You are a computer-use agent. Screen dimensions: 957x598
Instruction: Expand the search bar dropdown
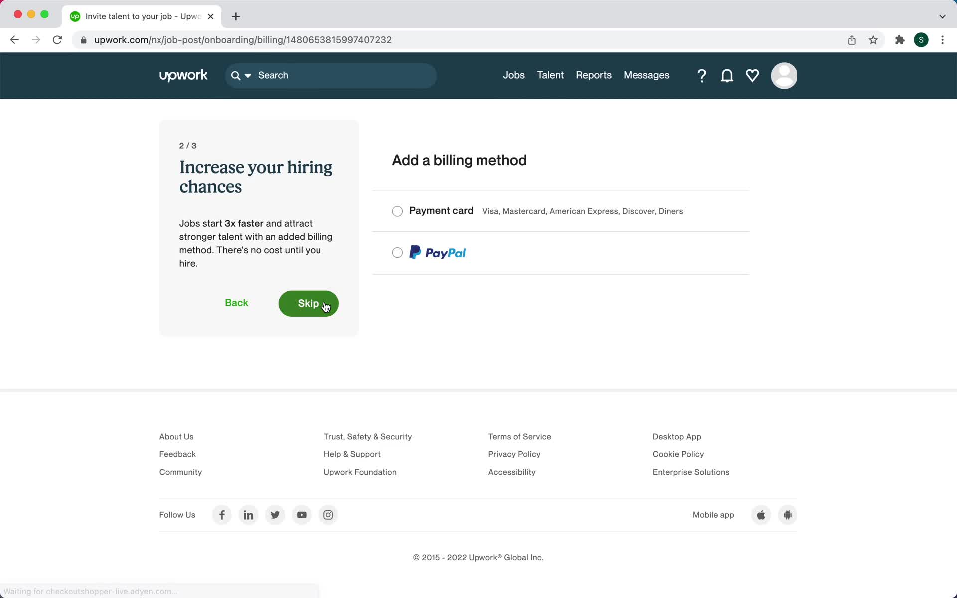(x=248, y=75)
